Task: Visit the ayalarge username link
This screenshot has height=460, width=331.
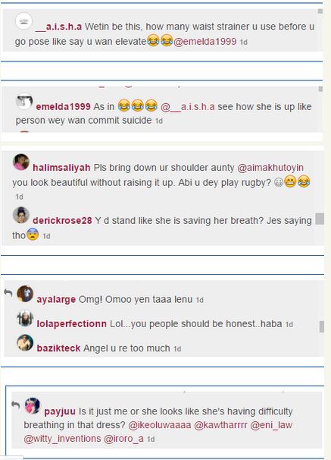Action: pos(56,300)
